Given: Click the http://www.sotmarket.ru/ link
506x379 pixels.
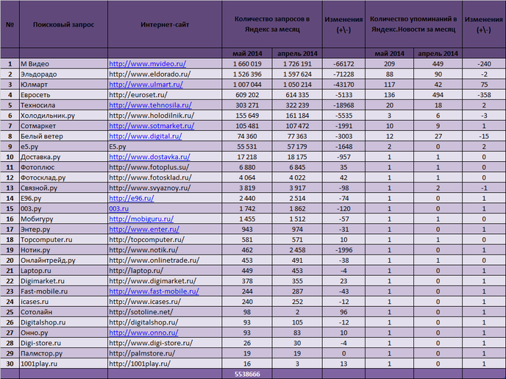Looking at the screenshot, I should point(152,126).
